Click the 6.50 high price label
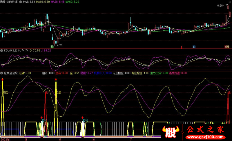The image size is (232, 141). tap(220, 6)
